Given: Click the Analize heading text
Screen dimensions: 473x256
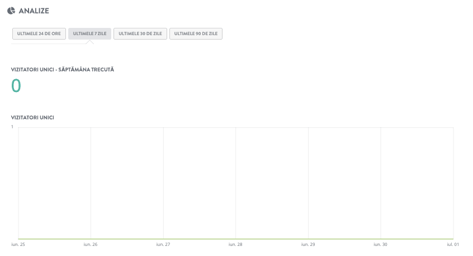Looking at the screenshot, I should pyautogui.click(x=34, y=11).
